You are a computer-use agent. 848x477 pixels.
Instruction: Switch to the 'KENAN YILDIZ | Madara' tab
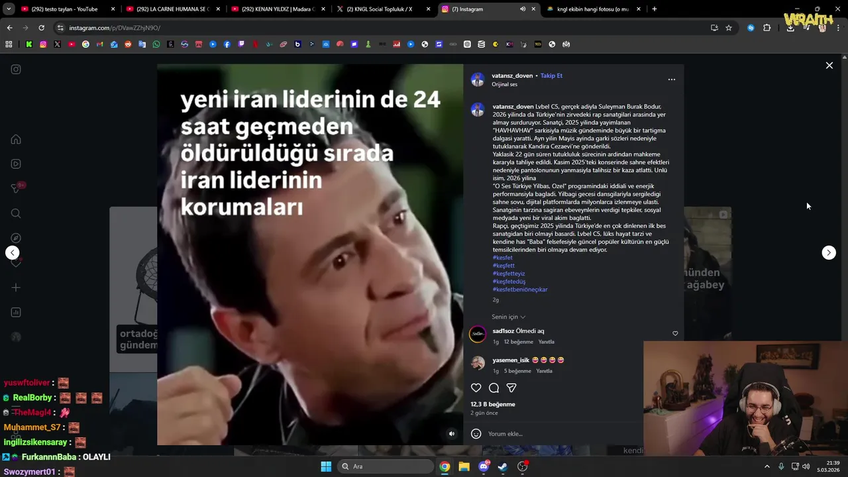point(278,9)
